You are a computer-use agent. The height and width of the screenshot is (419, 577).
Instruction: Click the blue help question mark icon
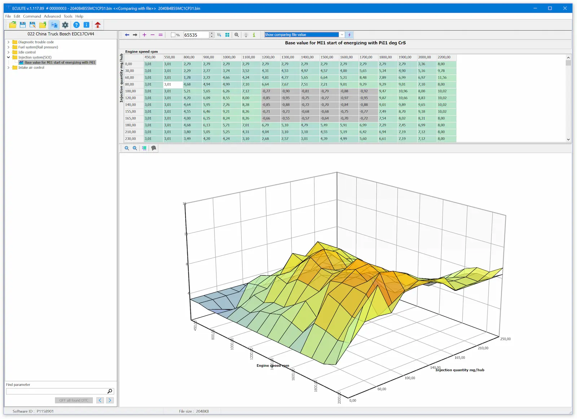point(76,25)
